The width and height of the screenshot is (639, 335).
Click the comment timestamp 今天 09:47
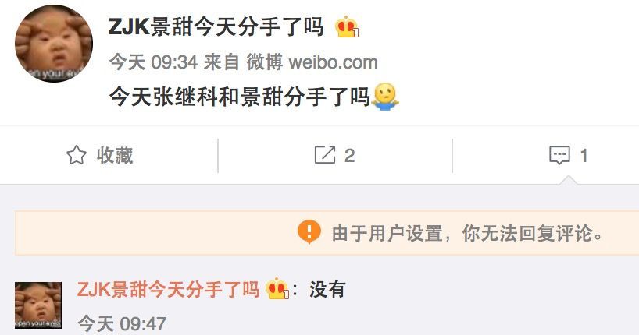(122, 324)
